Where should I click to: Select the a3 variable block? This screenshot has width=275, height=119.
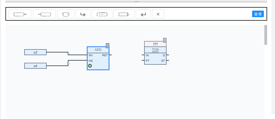click(35, 52)
